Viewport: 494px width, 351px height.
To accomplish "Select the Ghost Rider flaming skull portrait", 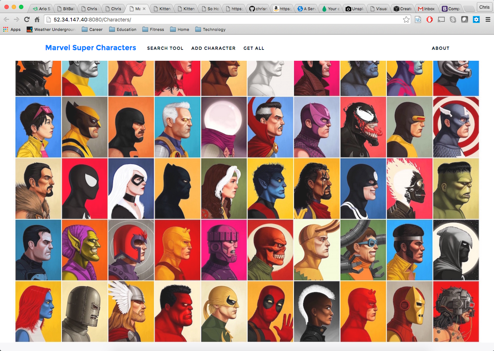I will pyautogui.click(x=409, y=188).
